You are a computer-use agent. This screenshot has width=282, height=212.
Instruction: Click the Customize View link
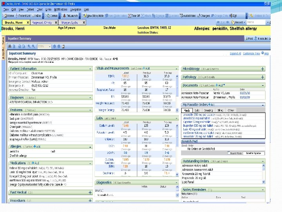coord(251,53)
